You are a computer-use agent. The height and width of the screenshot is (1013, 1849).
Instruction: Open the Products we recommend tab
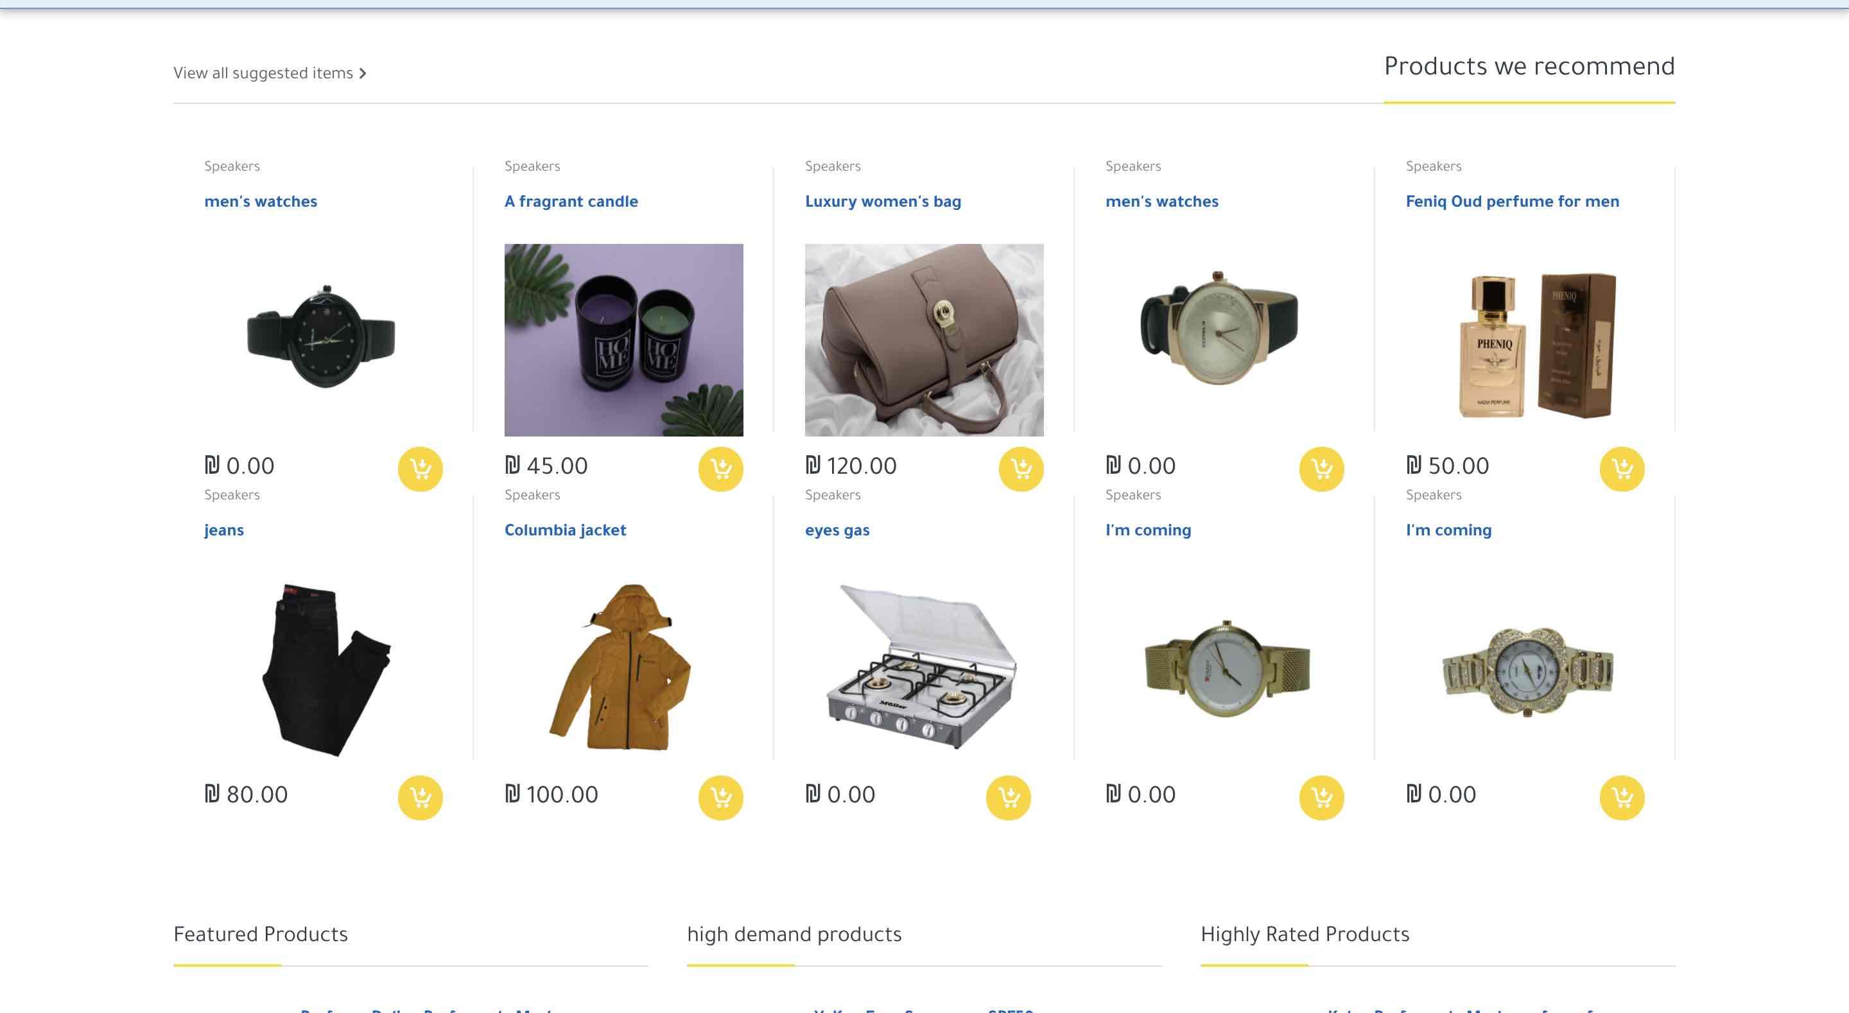pos(1529,67)
